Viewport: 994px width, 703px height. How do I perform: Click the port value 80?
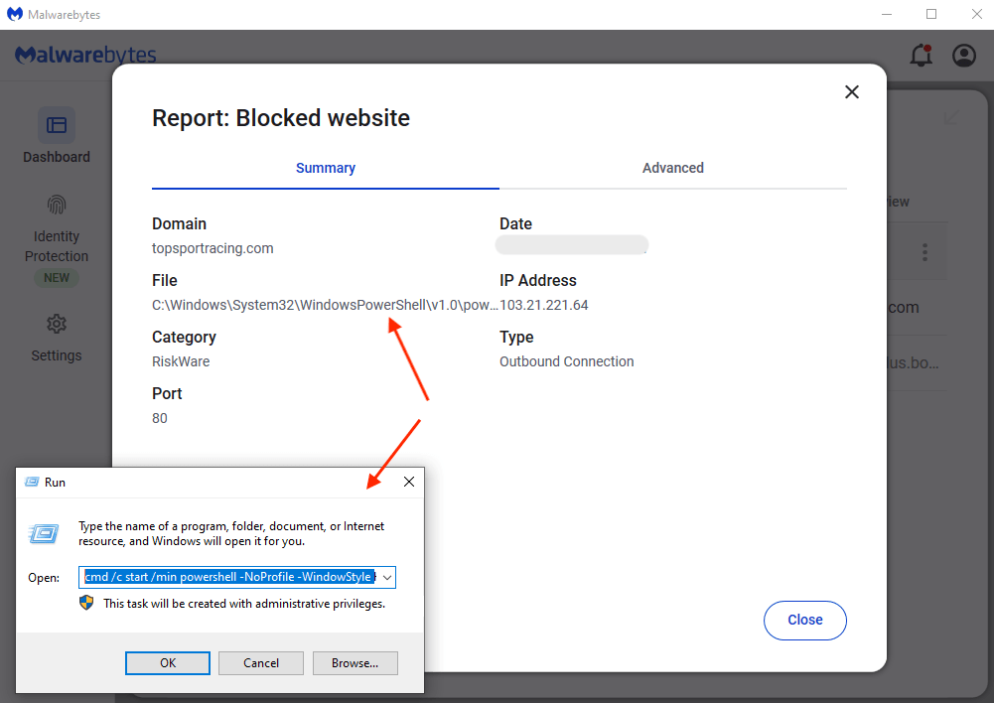(x=160, y=418)
